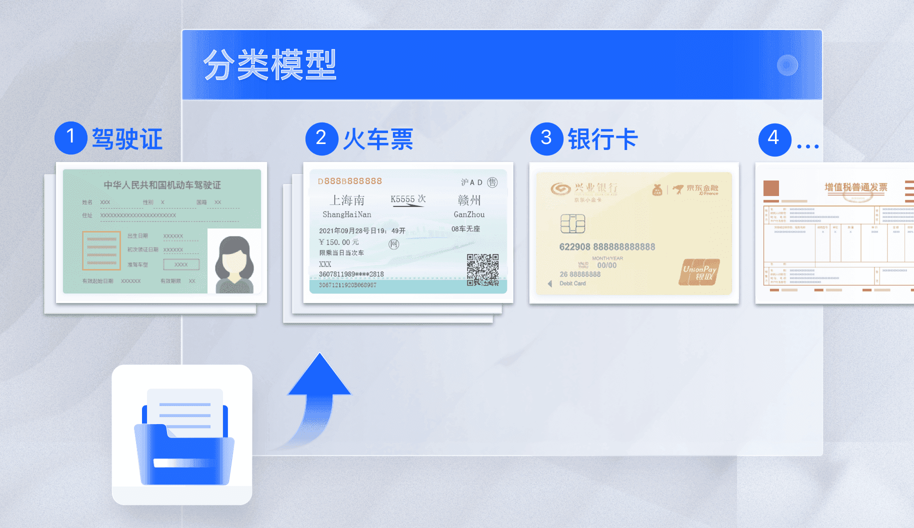Open the driver's license card thumbnail

click(x=161, y=232)
